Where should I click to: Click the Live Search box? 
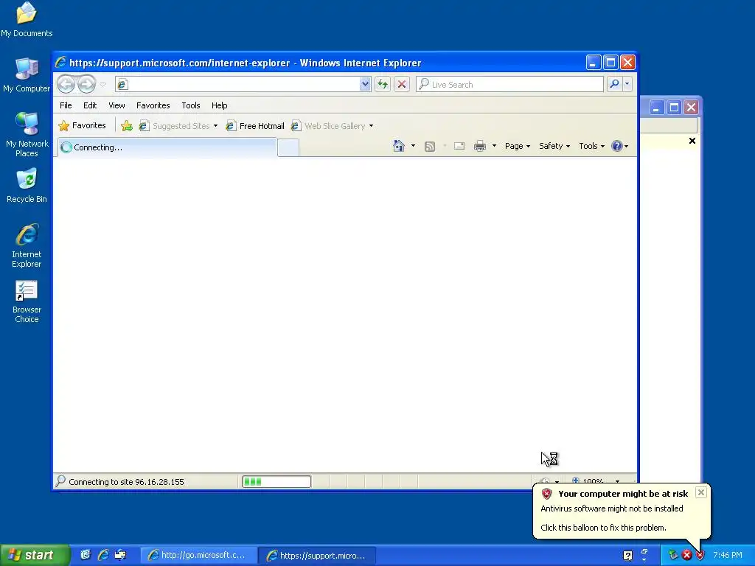click(509, 84)
